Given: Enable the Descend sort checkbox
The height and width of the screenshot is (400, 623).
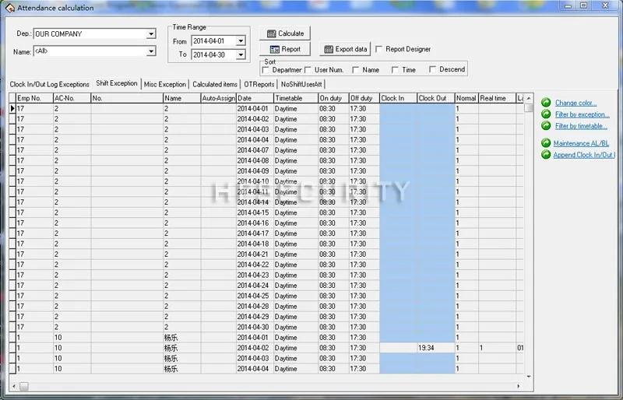Looking at the screenshot, I should pos(433,69).
